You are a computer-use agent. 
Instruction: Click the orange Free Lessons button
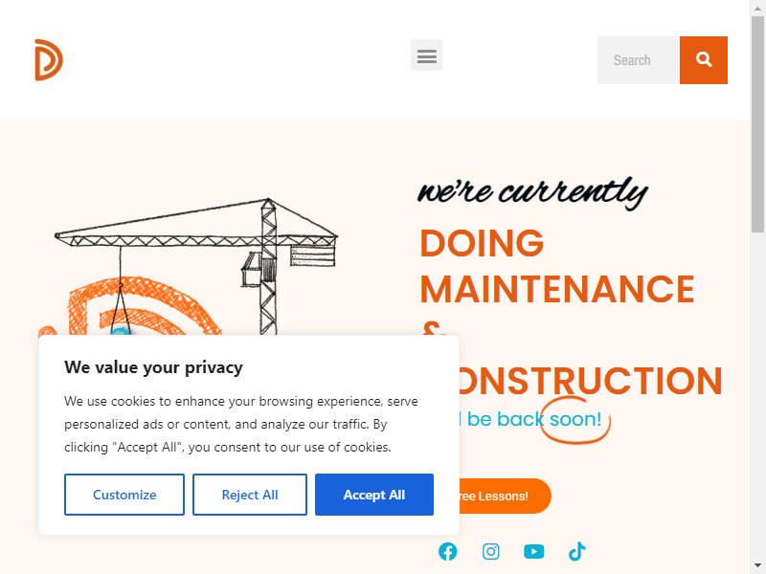pyautogui.click(x=506, y=496)
